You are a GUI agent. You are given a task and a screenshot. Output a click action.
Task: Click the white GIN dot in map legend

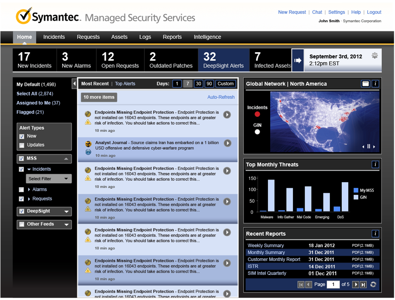257,132
